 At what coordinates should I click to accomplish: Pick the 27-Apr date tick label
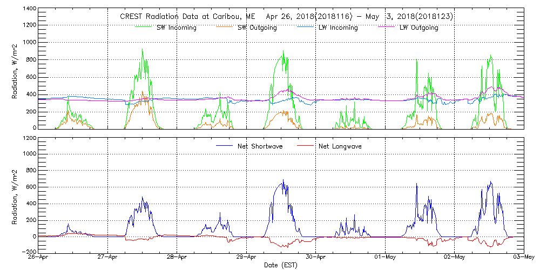(109, 258)
